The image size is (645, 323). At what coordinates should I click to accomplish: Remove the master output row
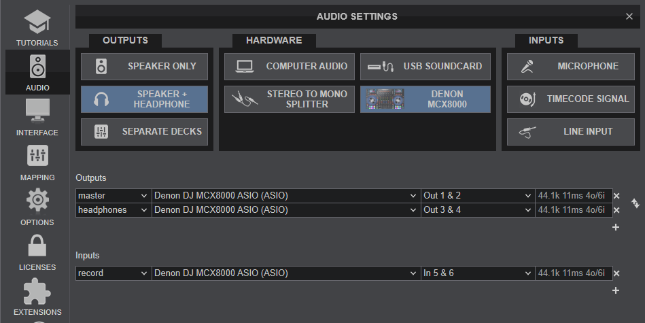616,196
